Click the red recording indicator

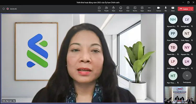tap(8, 9)
